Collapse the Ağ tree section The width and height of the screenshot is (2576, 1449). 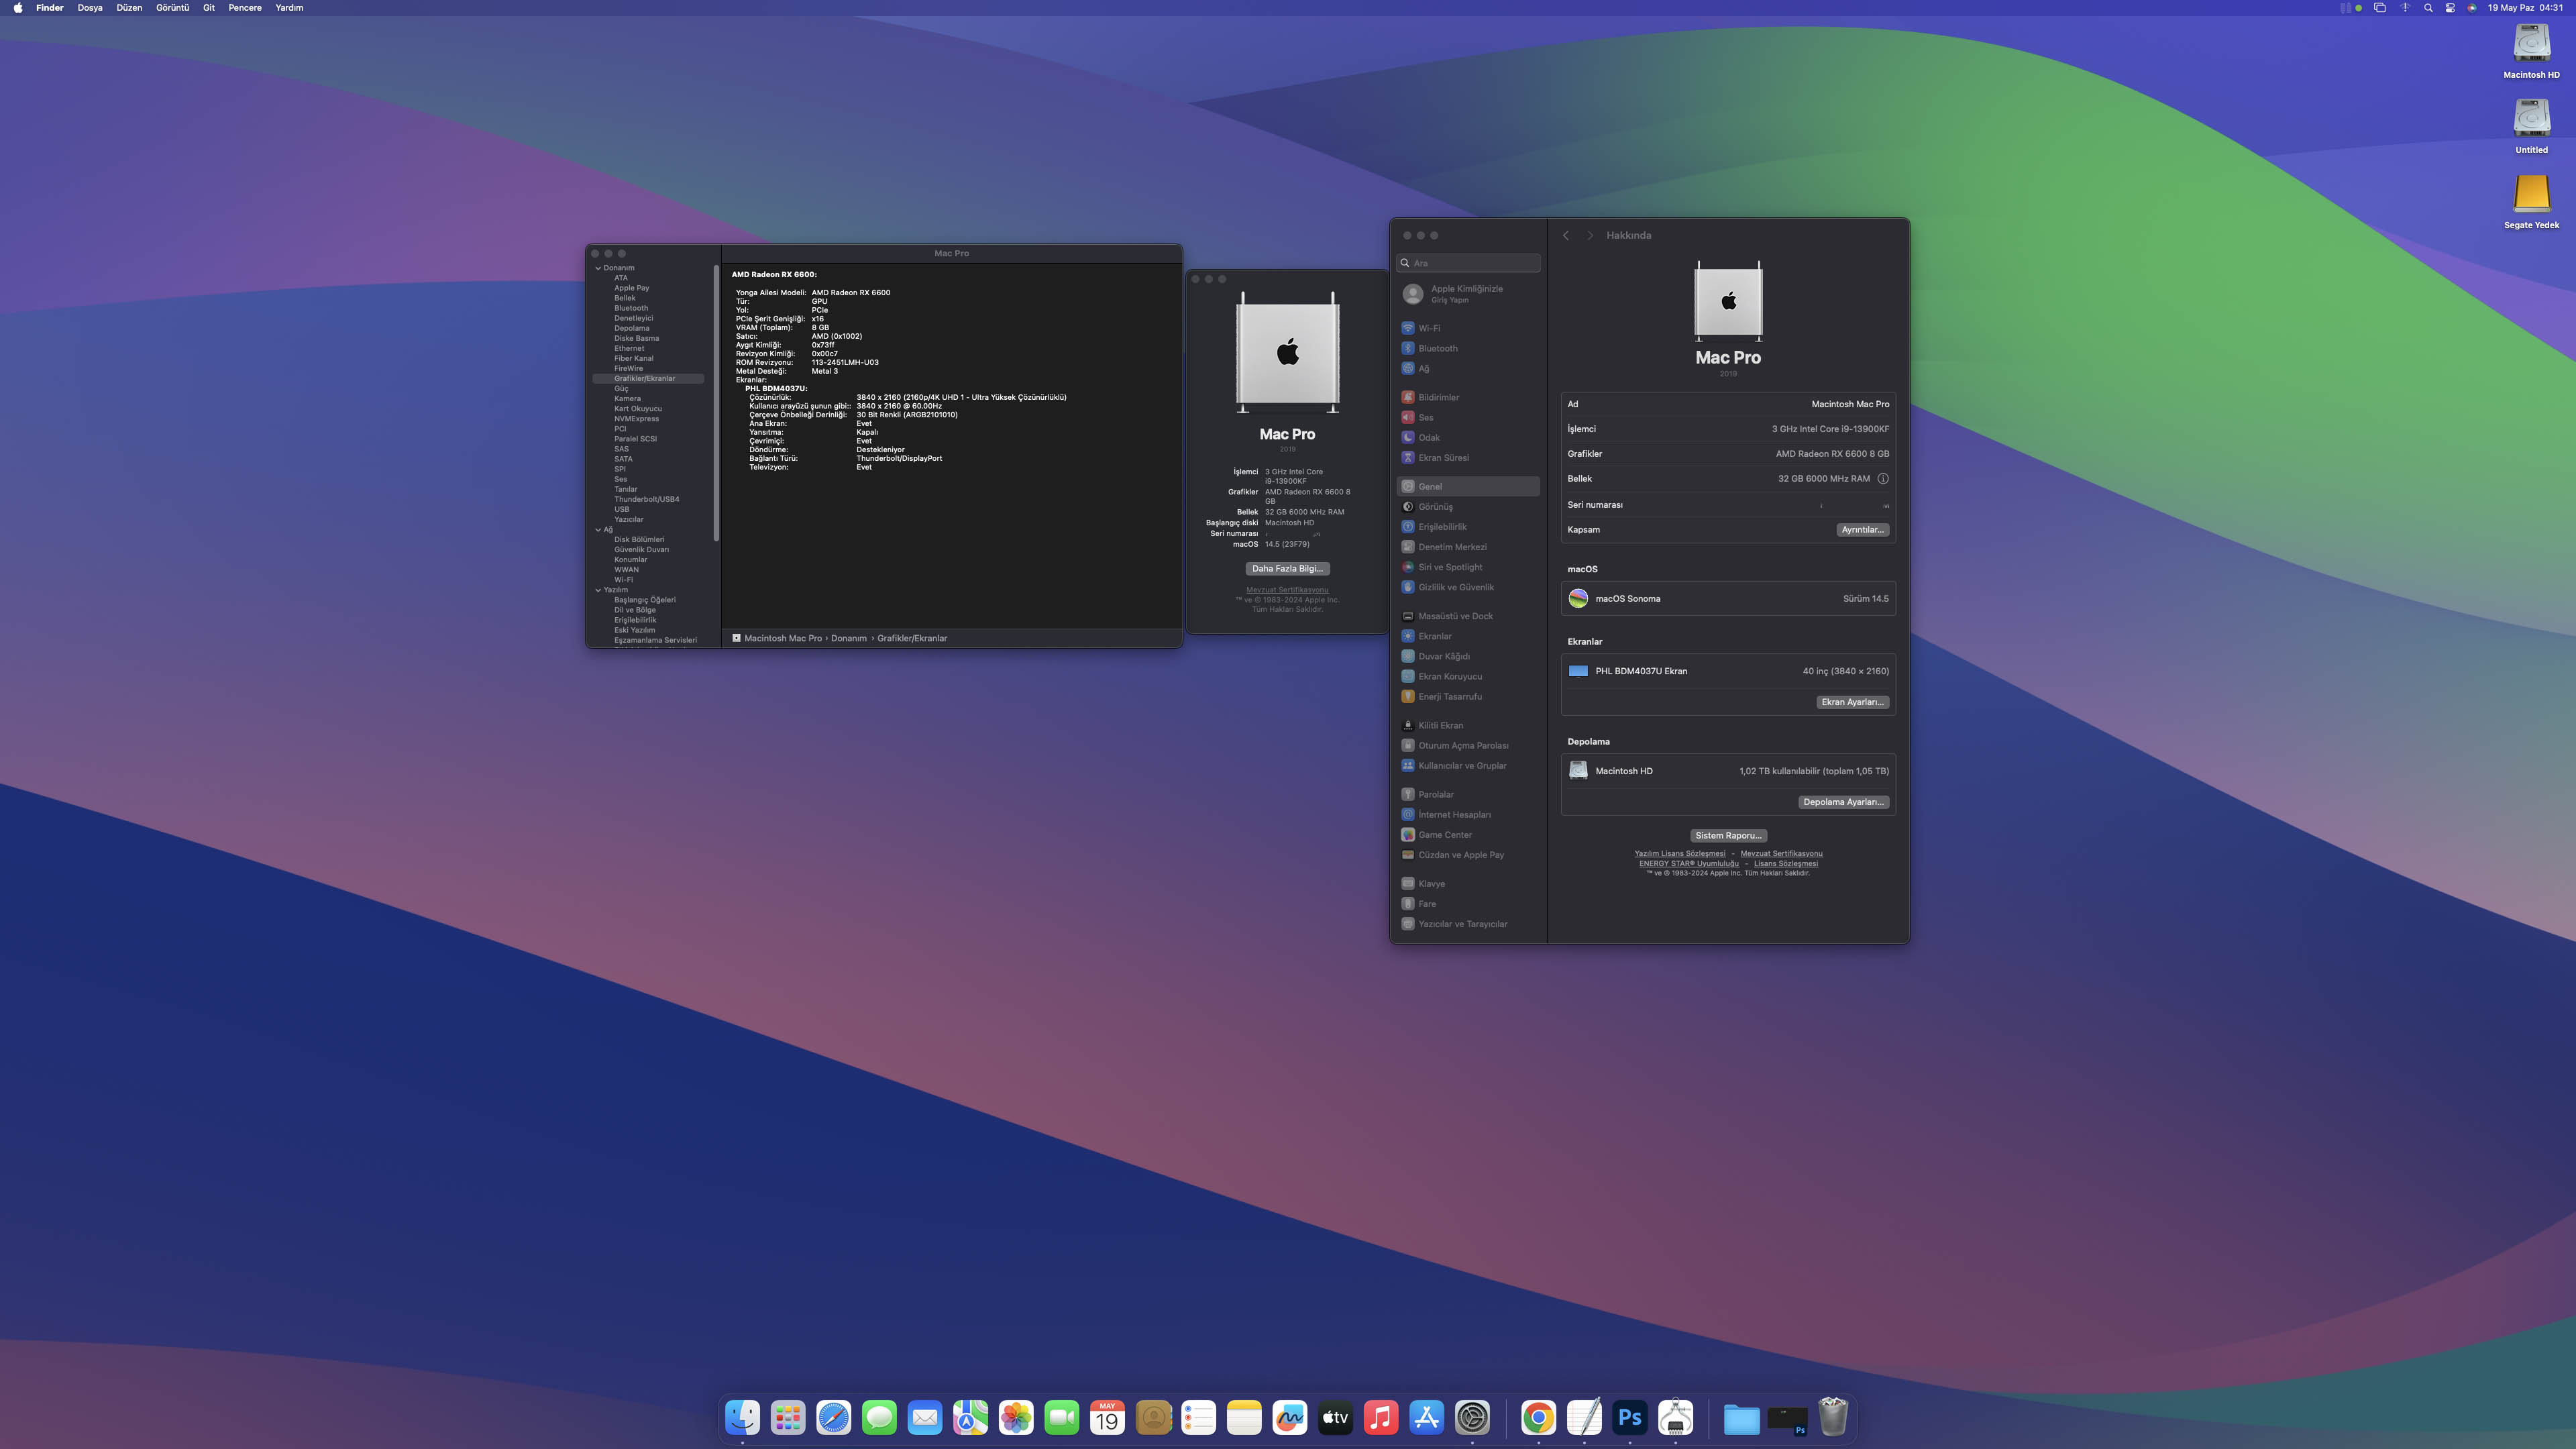(598, 530)
